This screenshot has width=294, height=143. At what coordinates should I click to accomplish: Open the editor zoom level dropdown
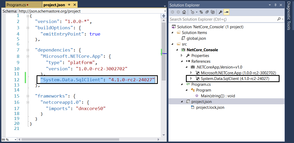point(15,139)
